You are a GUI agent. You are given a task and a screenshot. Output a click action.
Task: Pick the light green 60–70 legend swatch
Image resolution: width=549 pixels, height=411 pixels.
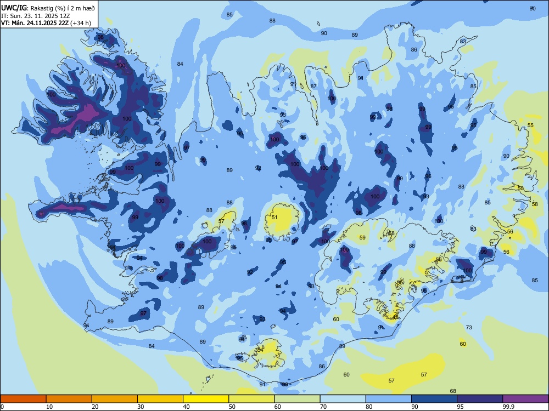tap(297, 399)
